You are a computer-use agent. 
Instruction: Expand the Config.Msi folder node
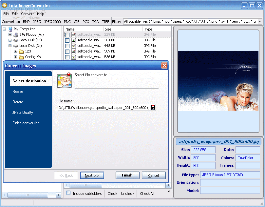pyautogui.click(x=15, y=57)
